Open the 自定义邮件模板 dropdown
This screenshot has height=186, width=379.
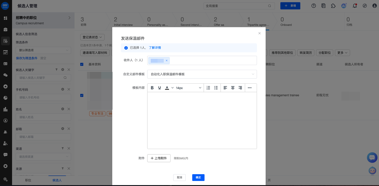point(202,74)
